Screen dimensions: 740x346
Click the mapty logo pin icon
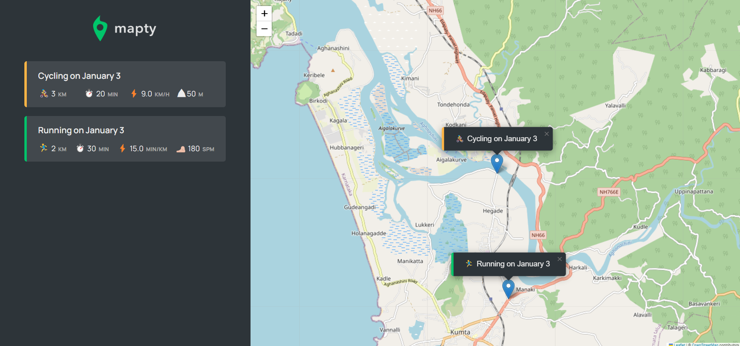click(100, 28)
